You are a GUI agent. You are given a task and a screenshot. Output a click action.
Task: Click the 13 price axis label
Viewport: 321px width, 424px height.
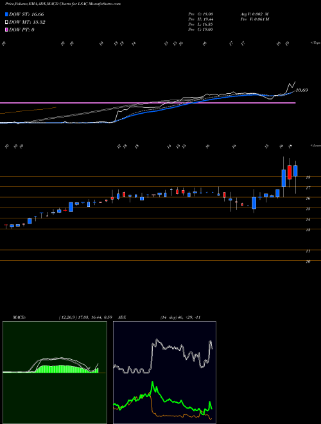point(308,230)
